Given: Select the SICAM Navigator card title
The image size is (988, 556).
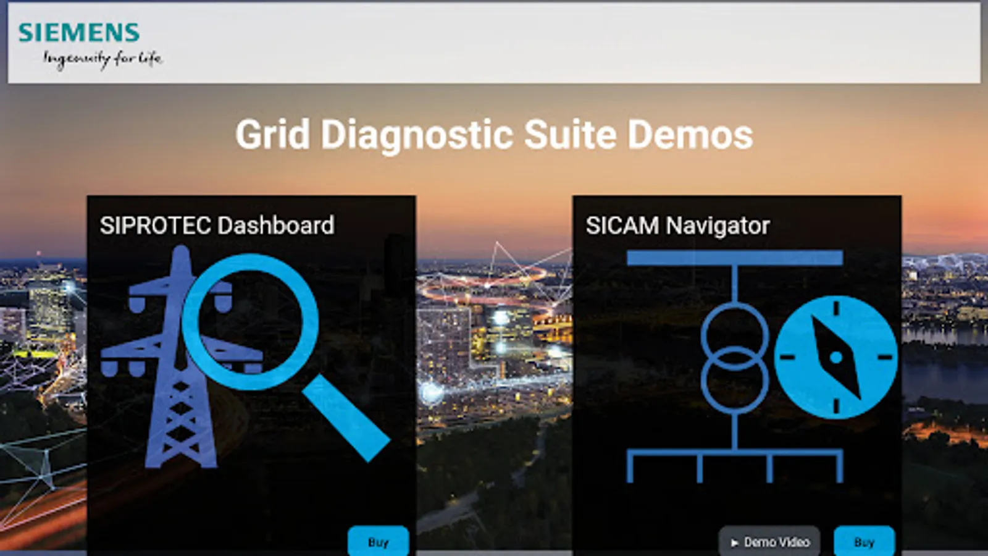Looking at the screenshot, I should [677, 226].
